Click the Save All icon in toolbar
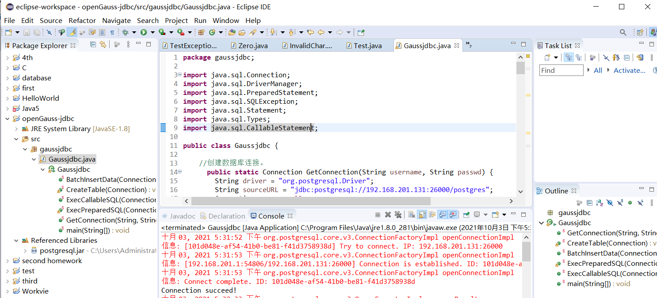657x298 pixels. 37,32
